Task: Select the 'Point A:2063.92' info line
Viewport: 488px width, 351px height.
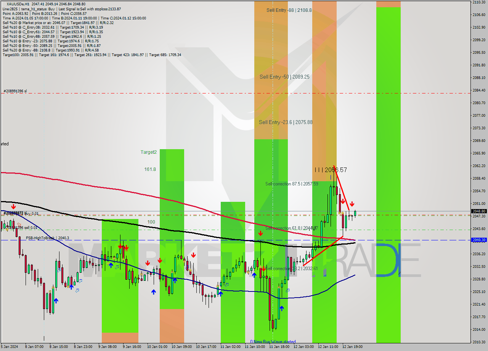Action: [x=45, y=13]
